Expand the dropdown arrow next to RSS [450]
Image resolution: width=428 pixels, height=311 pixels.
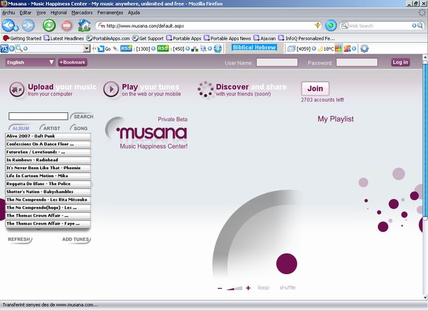(187, 49)
